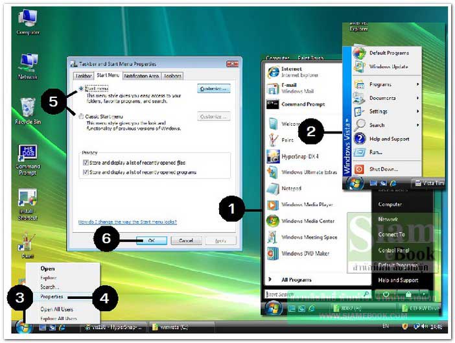Open the Install Shortcut desktop icon
The image size is (455, 343).
(28, 205)
